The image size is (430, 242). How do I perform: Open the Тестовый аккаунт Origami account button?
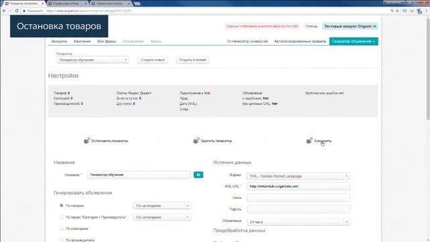[350, 26]
